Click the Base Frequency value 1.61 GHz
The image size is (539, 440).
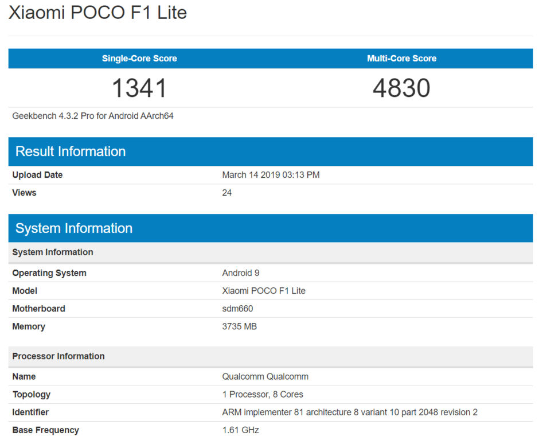pyautogui.click(x=240, y=430)
